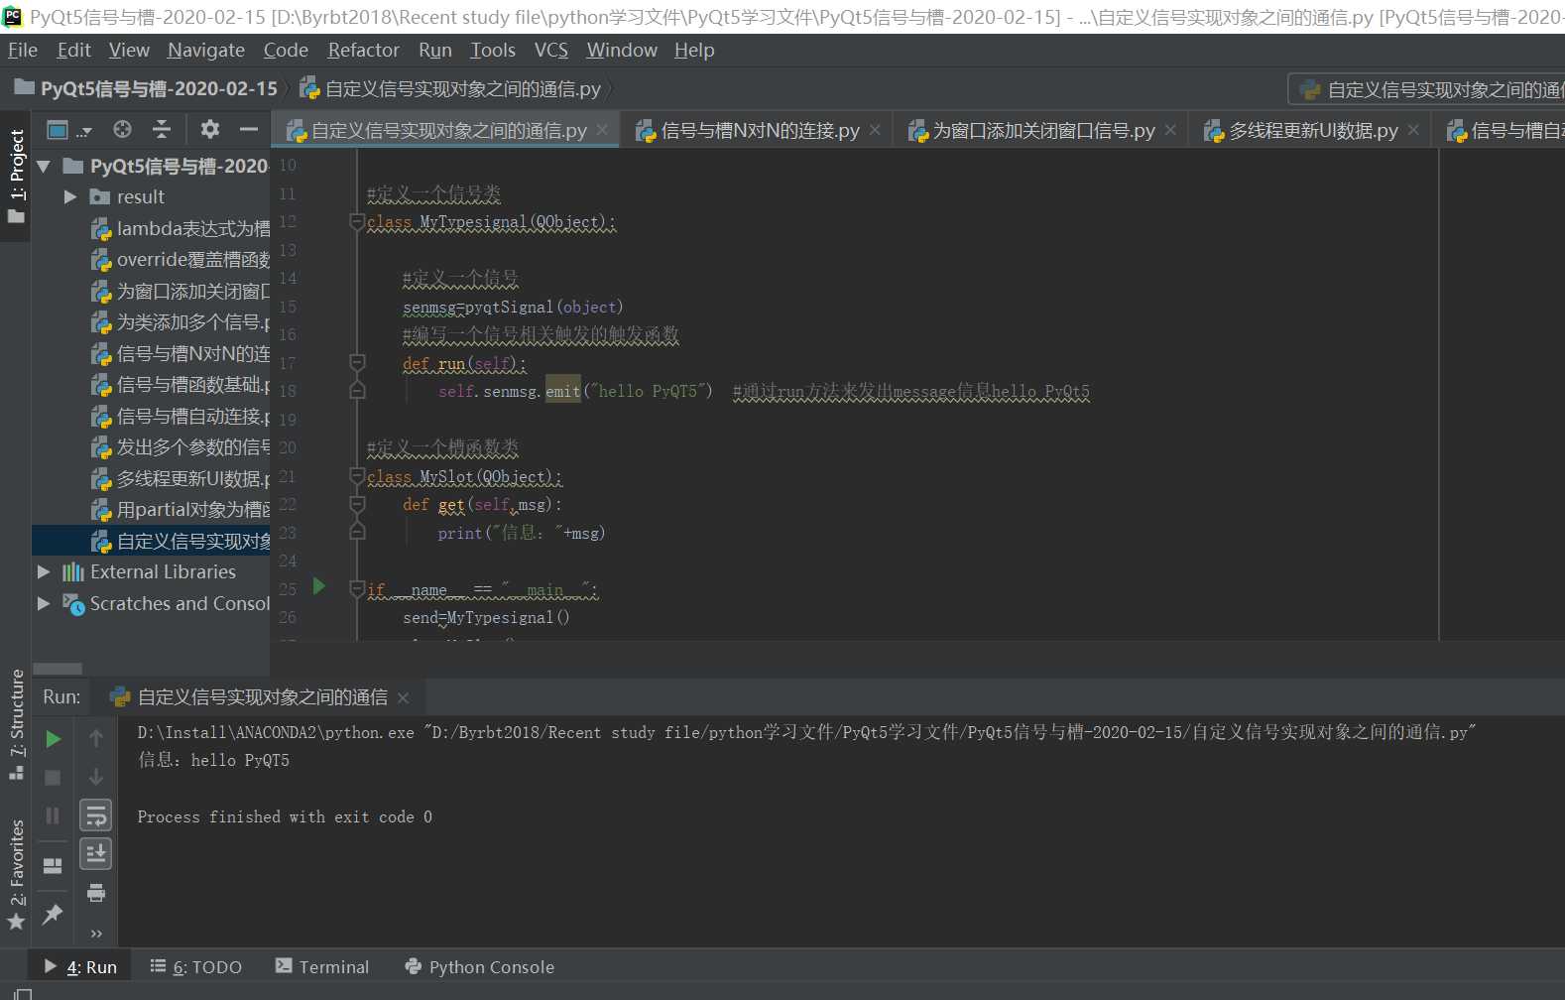The height and width of the screenshot is (1000, 1565).
Task: Collapse the PyQt5信号与槽 project root node
Action: 44,167
